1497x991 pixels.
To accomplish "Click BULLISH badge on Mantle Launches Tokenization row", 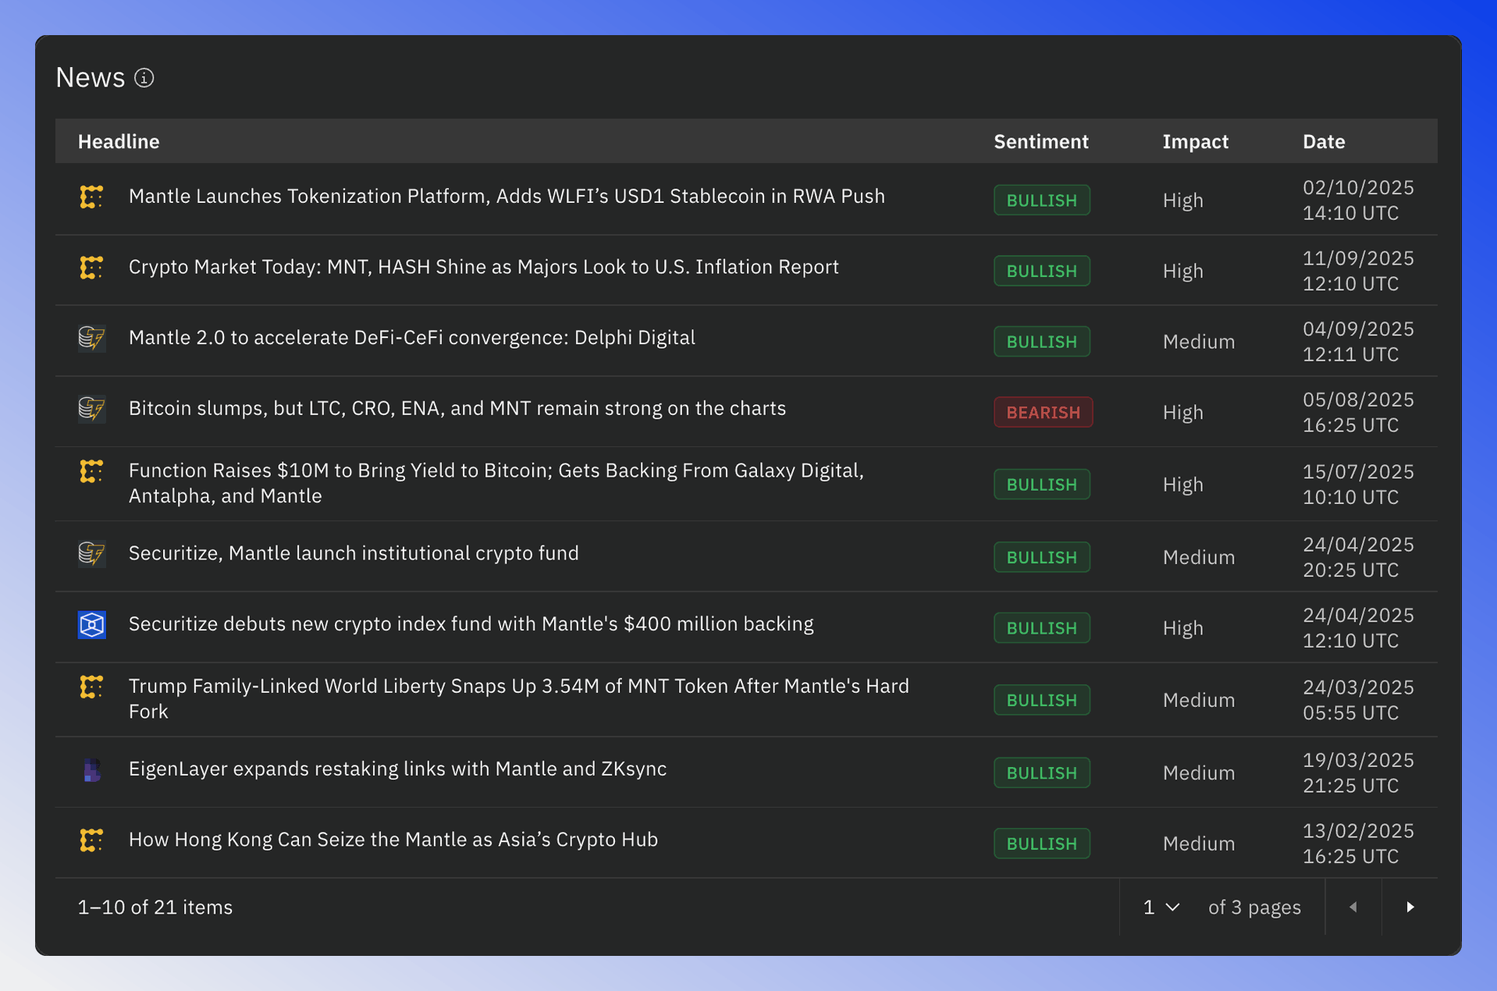I will [1041, 200].
